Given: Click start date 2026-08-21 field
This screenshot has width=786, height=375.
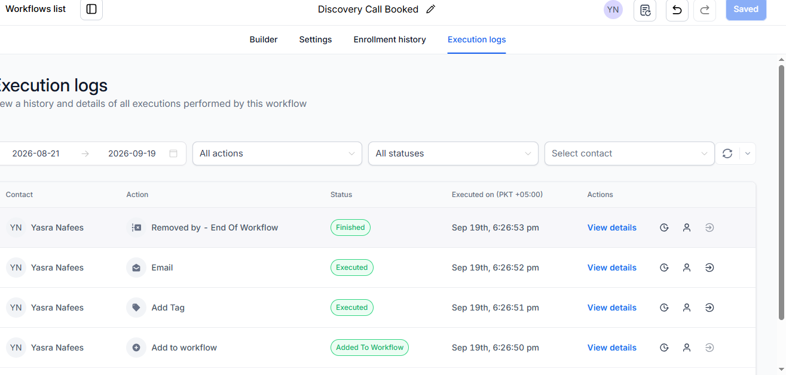Looking at the screenshot, I should [36, 153].
